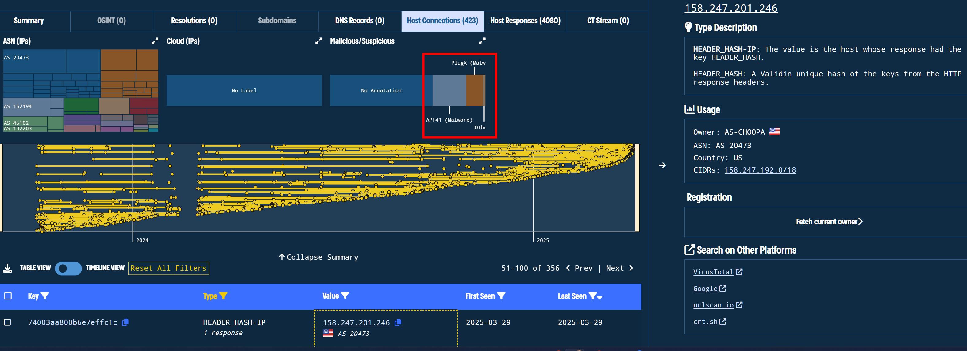Check the row checkbox for 74003aa800b6e7effc1c

pyautogui.click(x=7, y=322)
